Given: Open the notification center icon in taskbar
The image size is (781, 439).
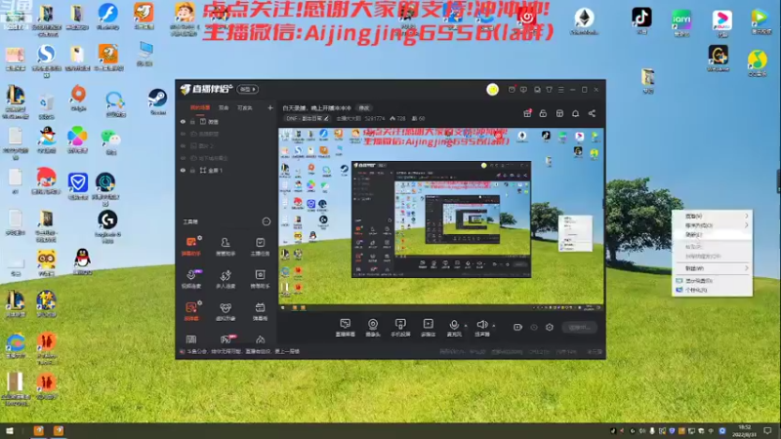Looking at the screenshot, I should click(x=767, y=430).
